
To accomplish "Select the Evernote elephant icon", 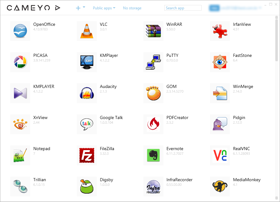I will pos(153,155).
